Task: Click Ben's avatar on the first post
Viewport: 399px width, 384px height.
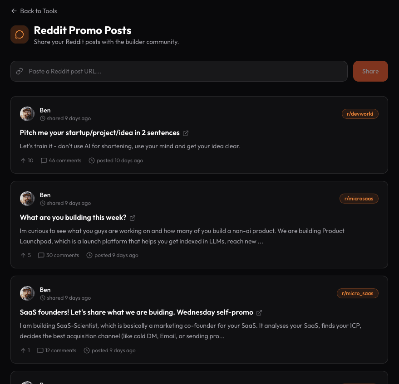Action: point(27,114)
